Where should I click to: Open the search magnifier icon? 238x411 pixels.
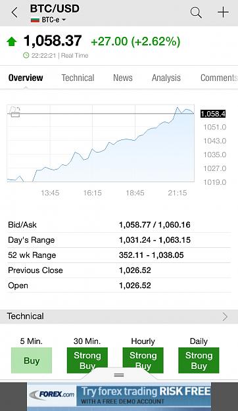196,12
